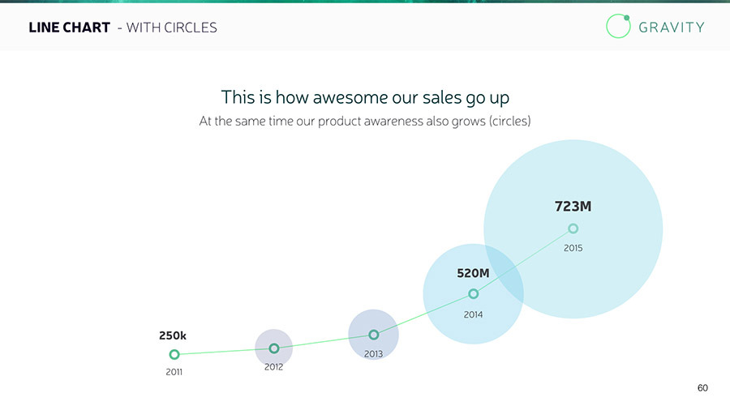Select the LINE CHART bold title text
The image size is (730, 410).
[69, 28]
